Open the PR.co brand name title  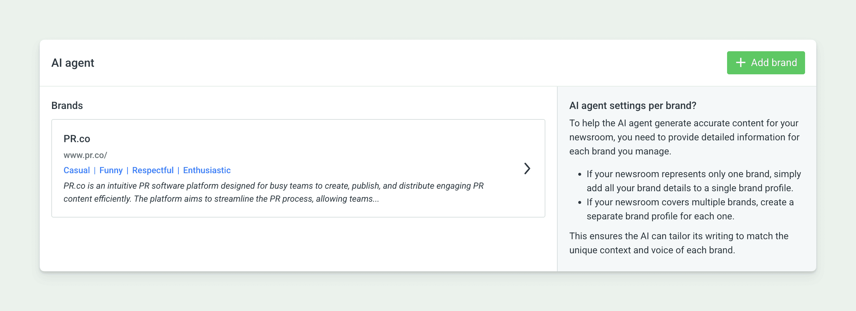(77, 139)
